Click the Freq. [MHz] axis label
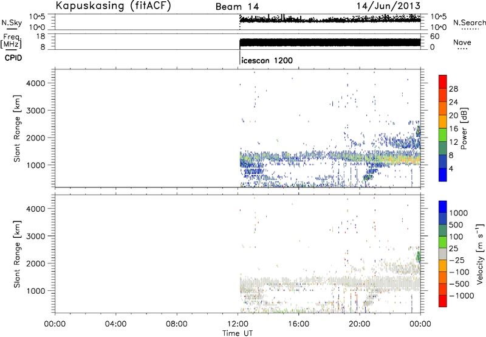Screen dimensions: 486x337 (x=11, y=41)
